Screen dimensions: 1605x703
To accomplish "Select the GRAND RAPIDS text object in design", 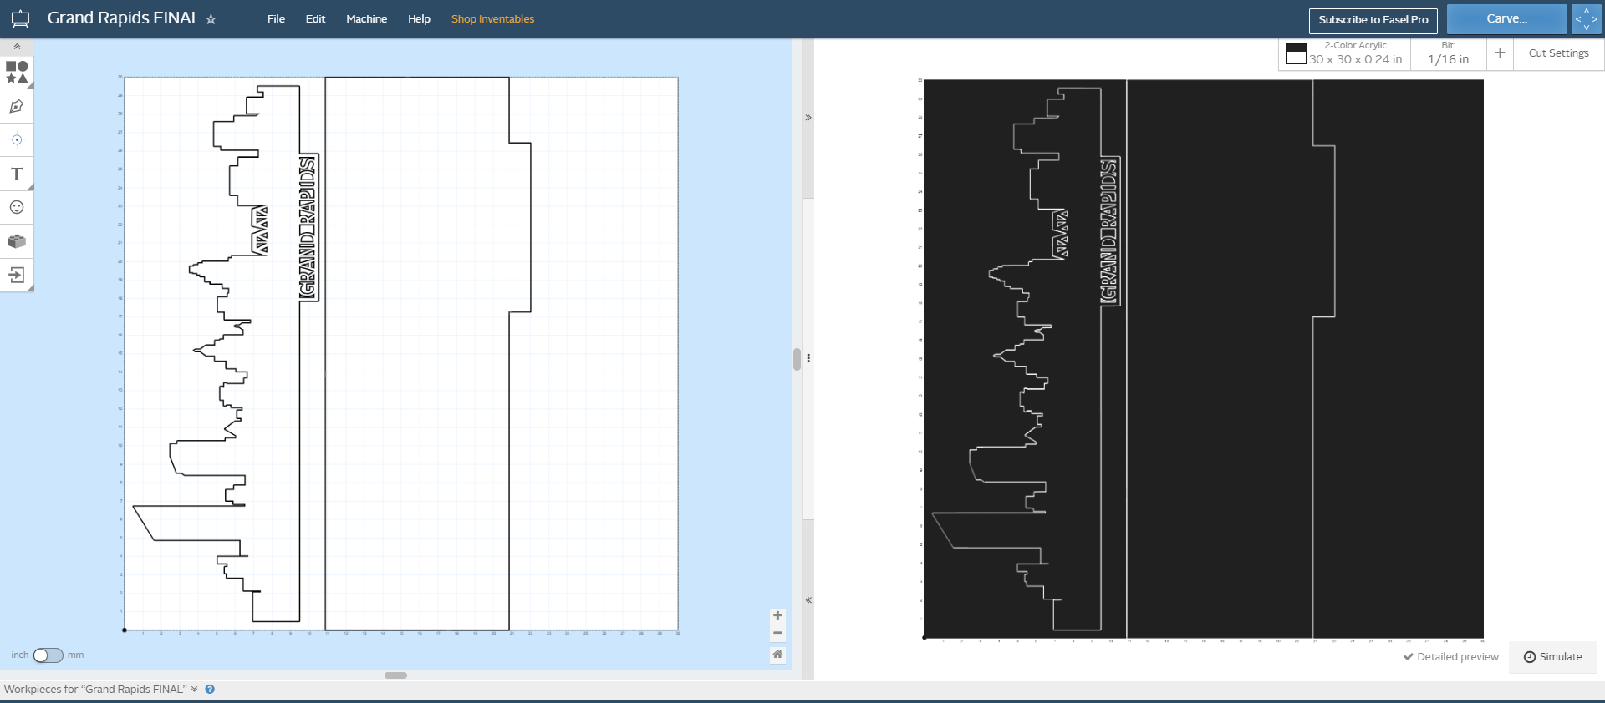I will [x=308, y=228].
